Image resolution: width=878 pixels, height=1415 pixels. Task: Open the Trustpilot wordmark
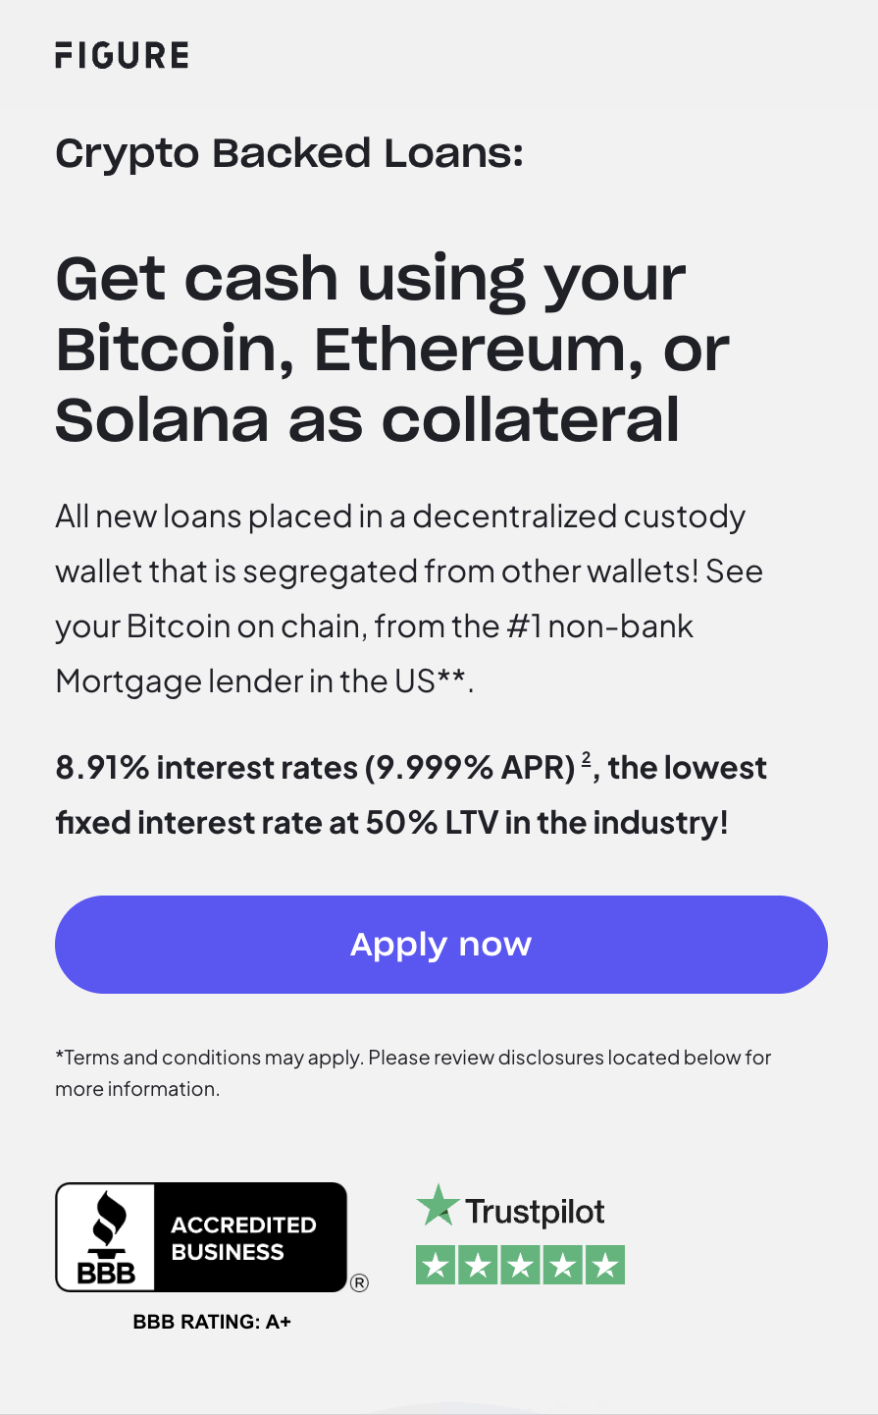[535, 1212]
